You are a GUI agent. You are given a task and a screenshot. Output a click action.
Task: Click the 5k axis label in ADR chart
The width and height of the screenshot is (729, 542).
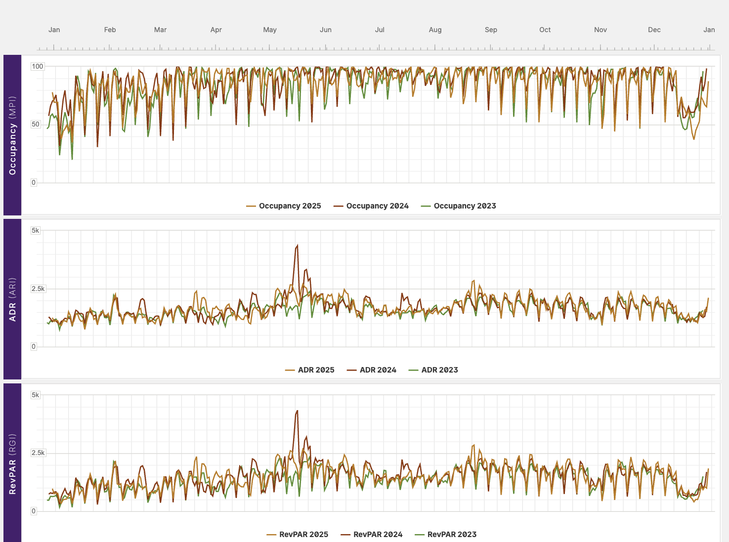pos(36,230)
